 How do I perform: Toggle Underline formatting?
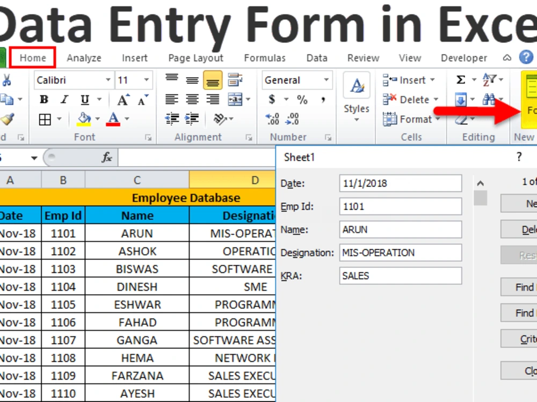pyautogui.click(x=85, y=100)
